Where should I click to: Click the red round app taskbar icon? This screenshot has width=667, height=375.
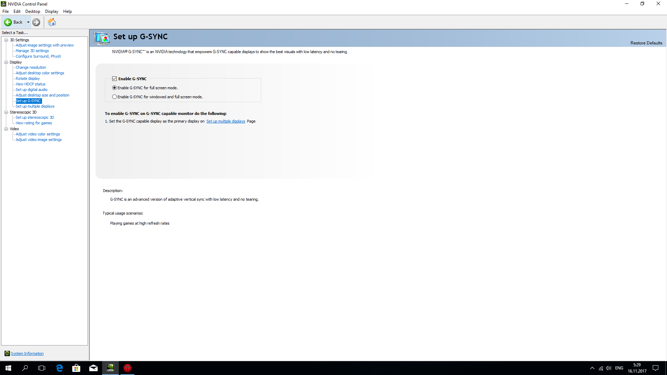pyautogui.click(x=127, y=368)
